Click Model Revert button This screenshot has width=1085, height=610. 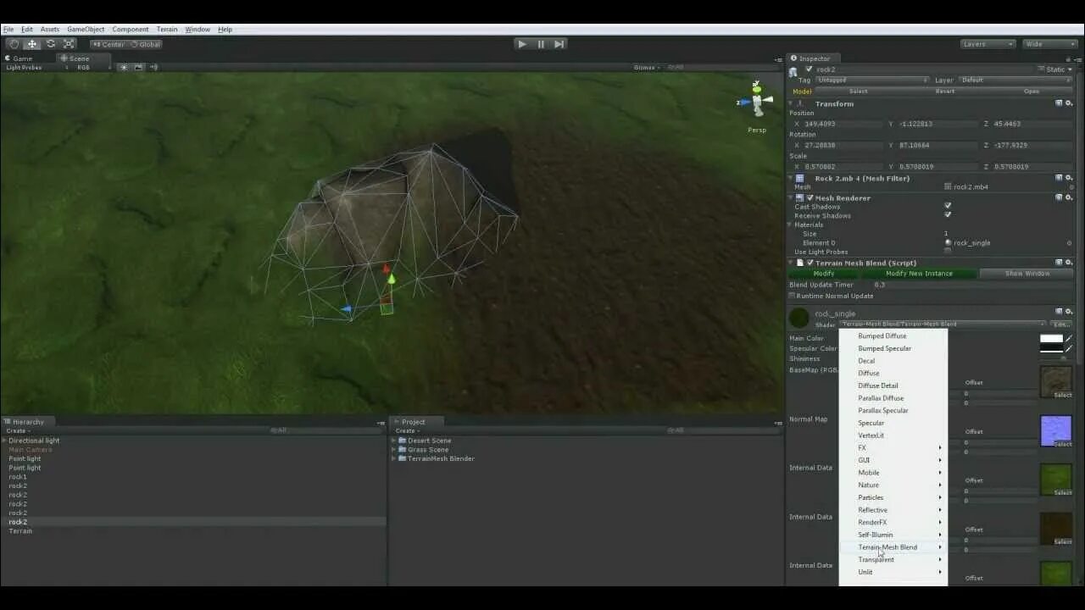pyautogui.click(x=944, y=91)
